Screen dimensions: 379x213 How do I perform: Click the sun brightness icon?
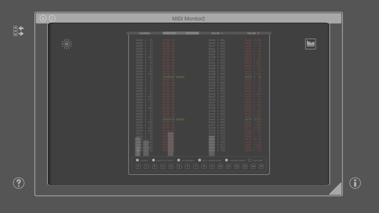coord(67,44)
